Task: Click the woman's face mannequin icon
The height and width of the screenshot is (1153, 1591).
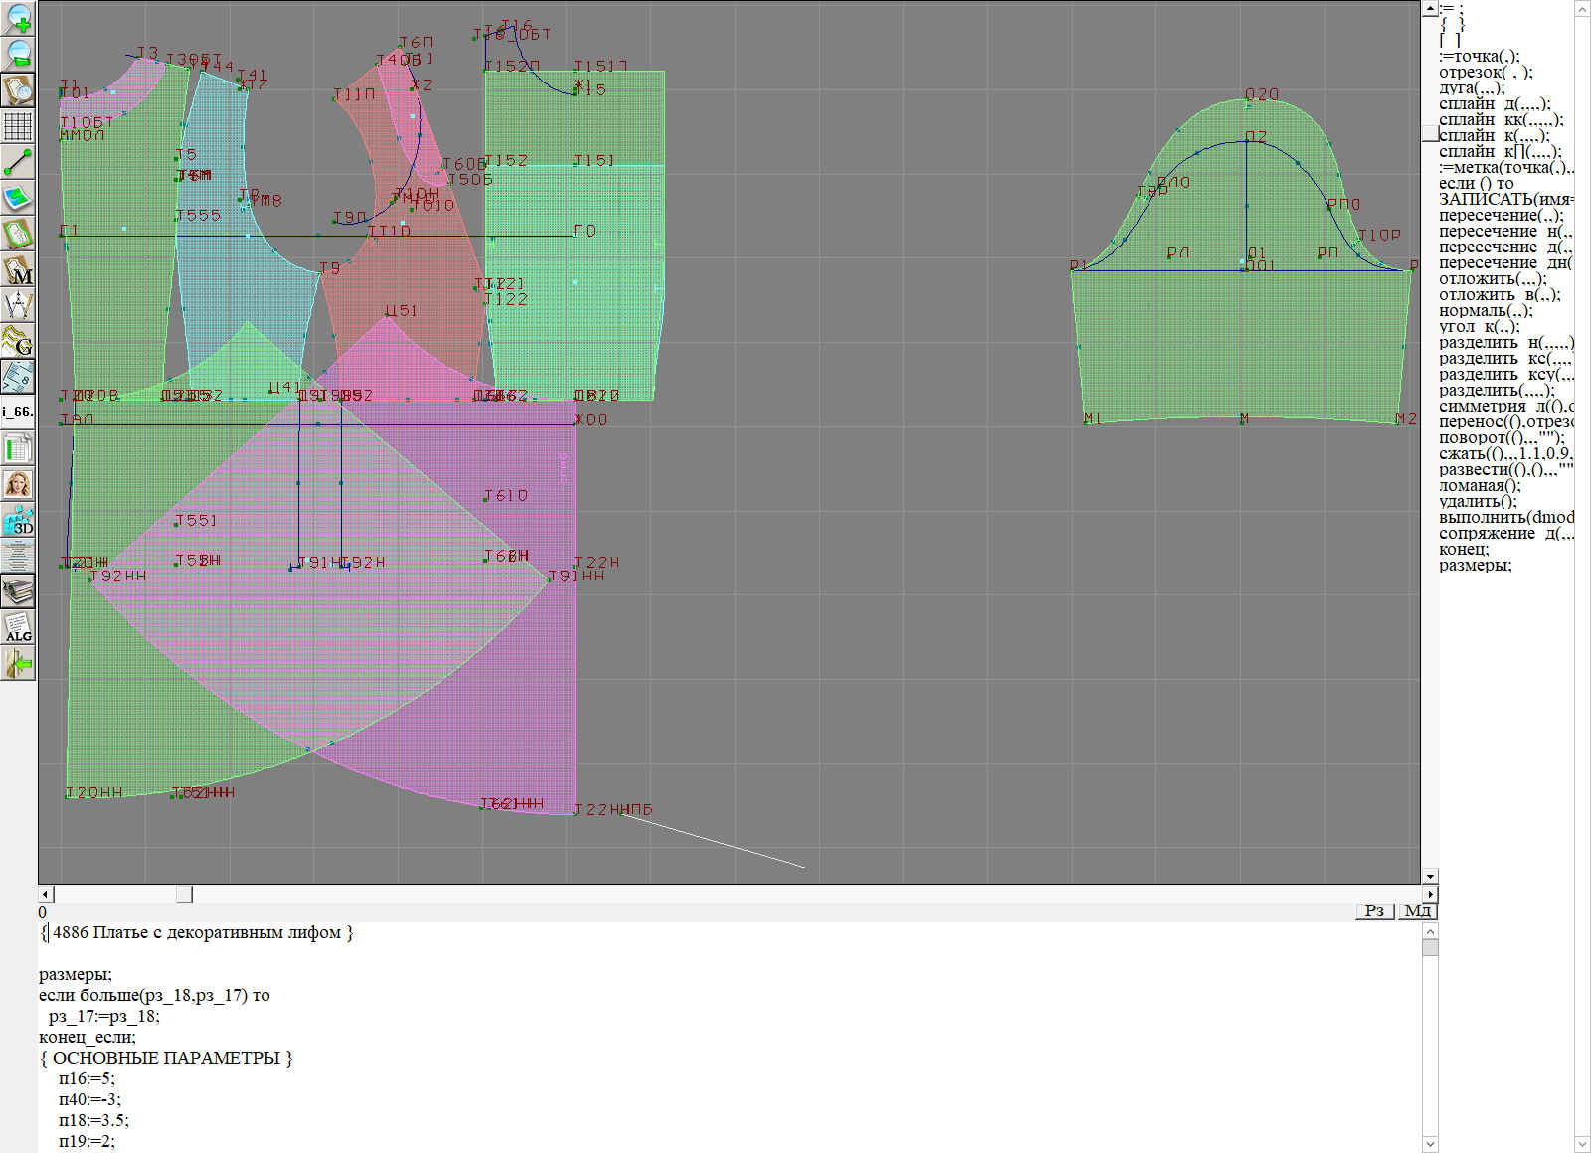Action: pos(18,484)
